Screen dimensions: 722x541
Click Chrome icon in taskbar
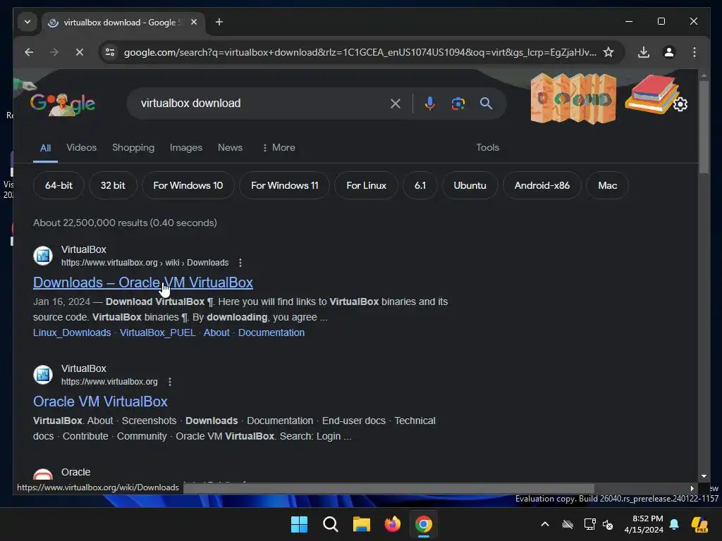click(x=424, y=524)
